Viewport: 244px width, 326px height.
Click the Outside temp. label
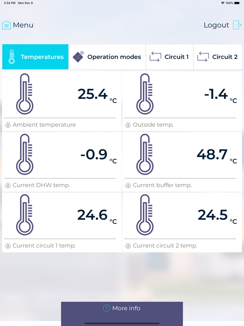tap(153, 125)
